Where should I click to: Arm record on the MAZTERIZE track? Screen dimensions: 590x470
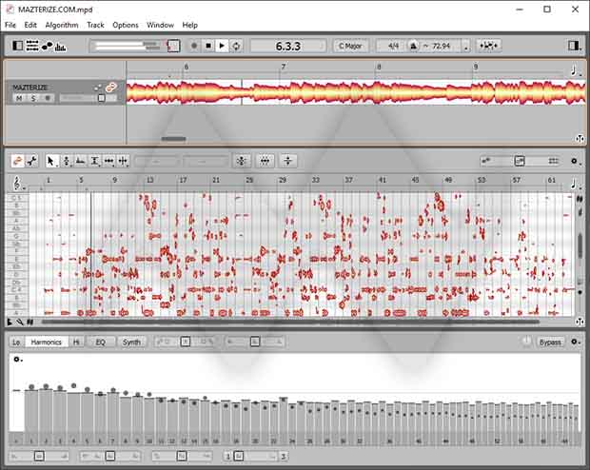[48, 98]
